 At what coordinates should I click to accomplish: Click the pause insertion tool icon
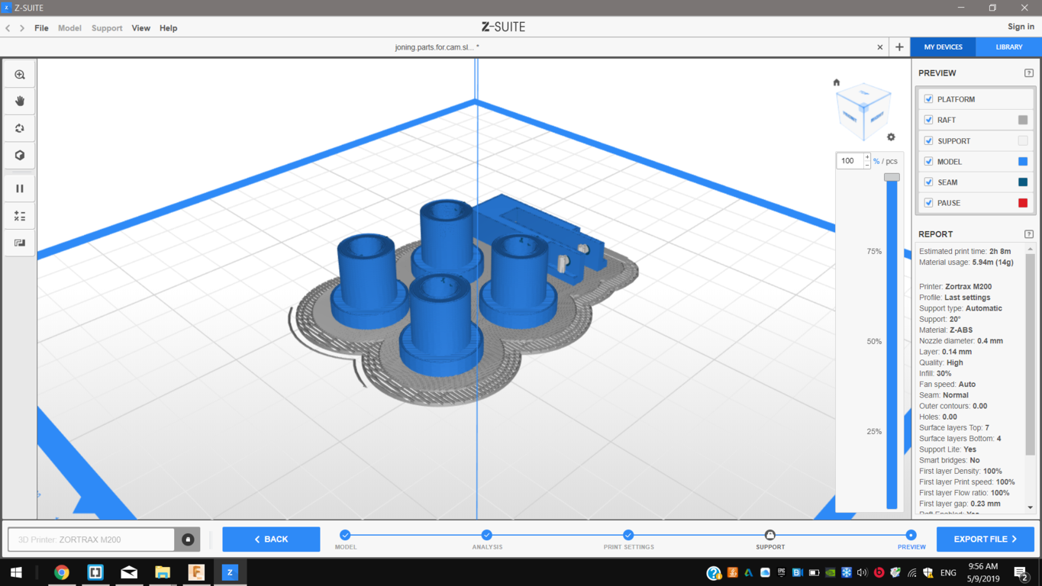click(x=20, y=188)
